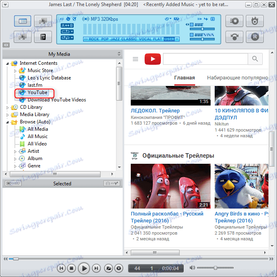Click the speed arrows icon in display
This screenshot has width=277, height=277.
(x=200, y=19)
